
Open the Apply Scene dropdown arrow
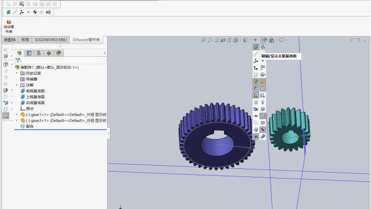tap(276, 40)
